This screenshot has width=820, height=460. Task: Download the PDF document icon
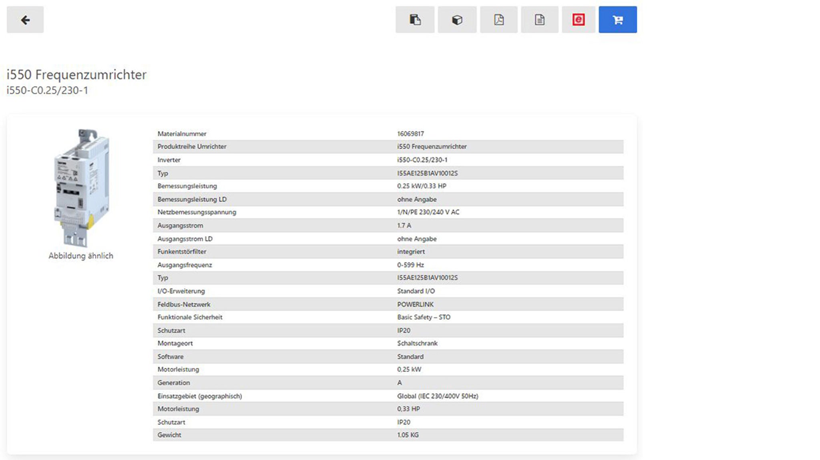498,20
